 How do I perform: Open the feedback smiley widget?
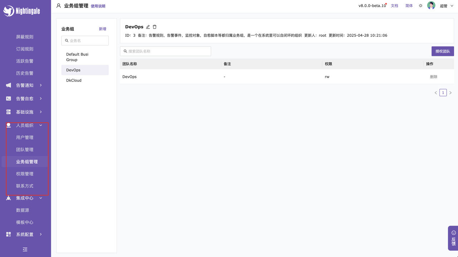(x=453, y=238)
